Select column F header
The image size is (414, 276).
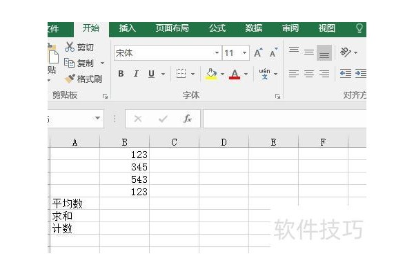click(x=323, y=143)
